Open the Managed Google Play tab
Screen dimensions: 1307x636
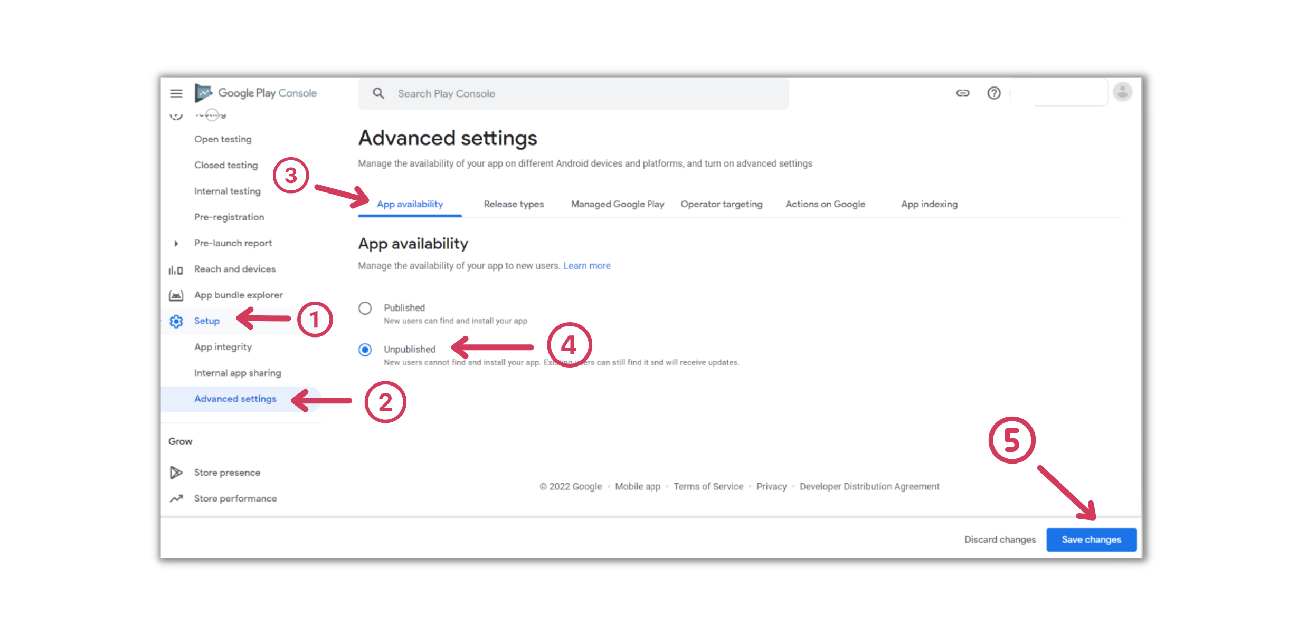[x=617, y=204]
